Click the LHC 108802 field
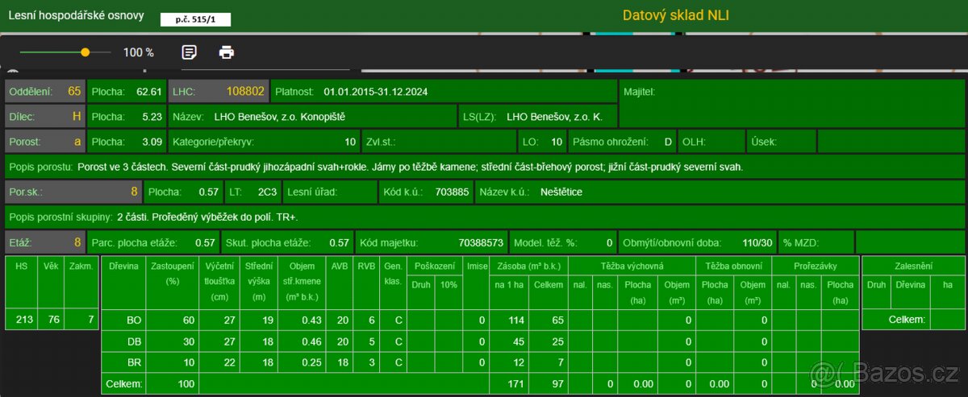The height and width of the screenshot is (397, 968). (218, 92)
